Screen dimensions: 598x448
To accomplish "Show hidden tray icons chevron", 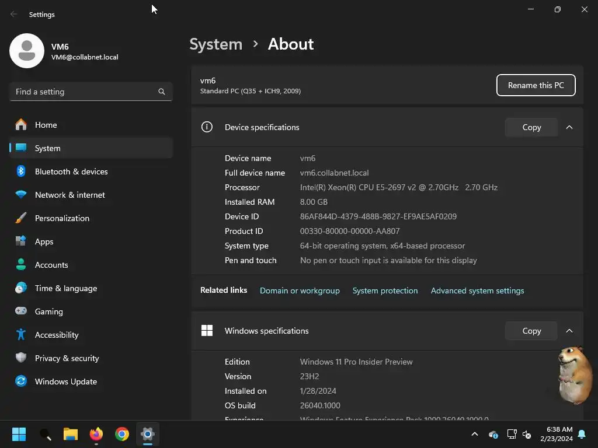I will (x=475, y=434).
